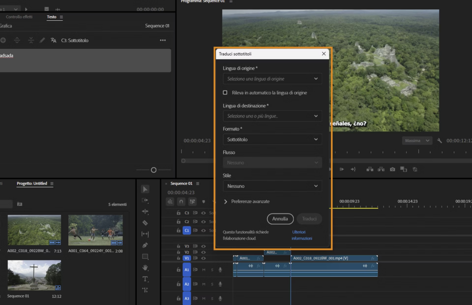Click the Step Forward one frame button
This screenshot has height=305, width=472.
(342, 169)
